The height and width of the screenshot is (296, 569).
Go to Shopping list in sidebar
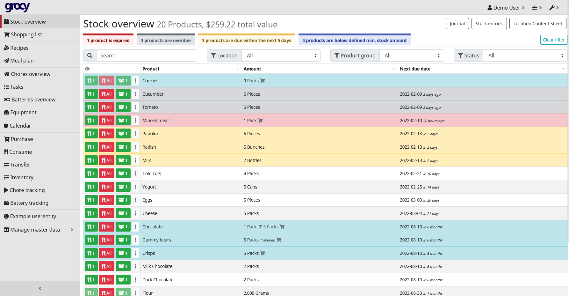tap(26, 34)
